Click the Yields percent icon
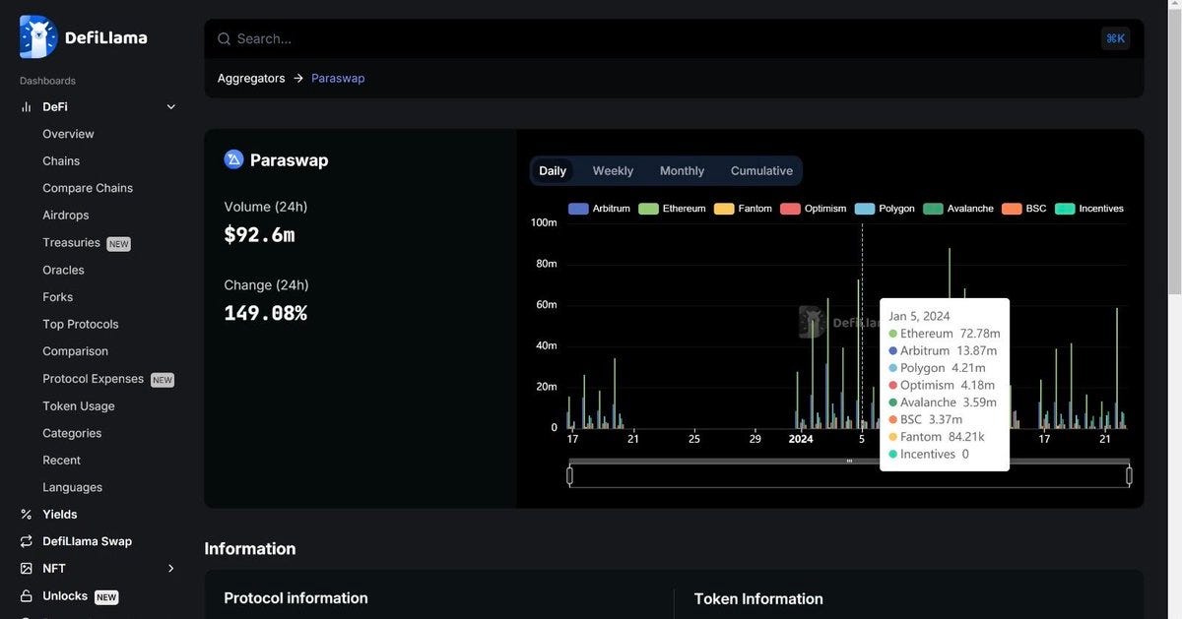The width and height of the screenshot is (1182, 619). coord(27,514)
